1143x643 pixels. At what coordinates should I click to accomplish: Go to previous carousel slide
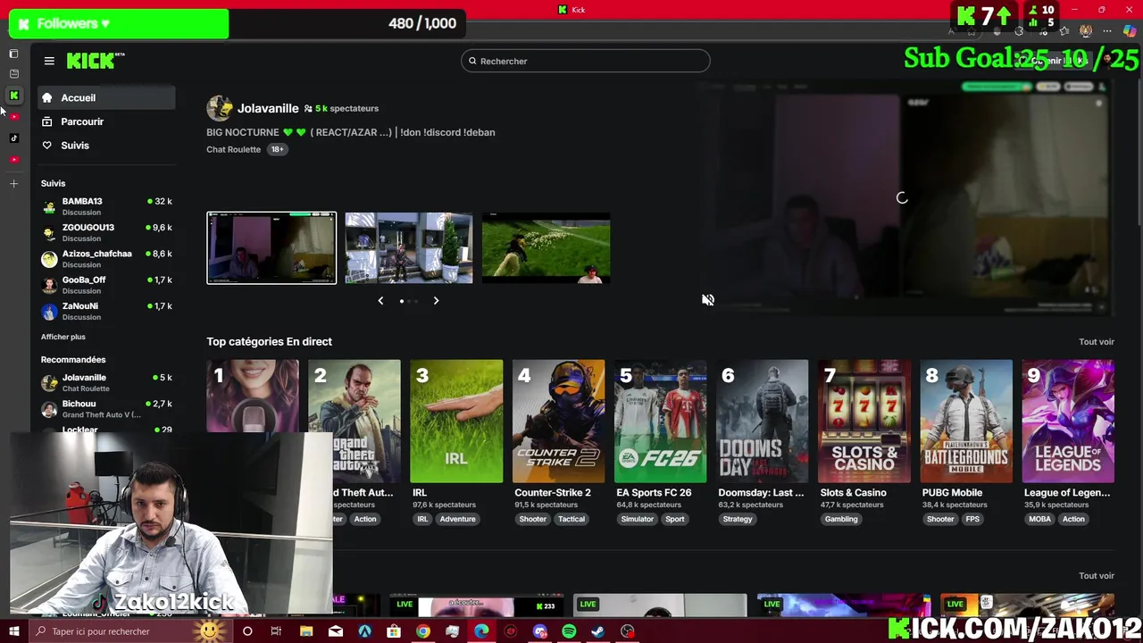click(380, 301)
